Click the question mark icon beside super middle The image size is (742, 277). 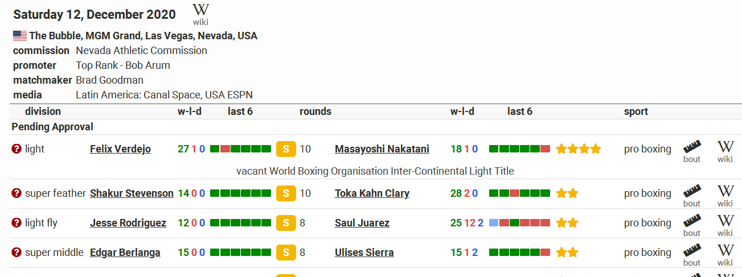(x=17, y=253)
